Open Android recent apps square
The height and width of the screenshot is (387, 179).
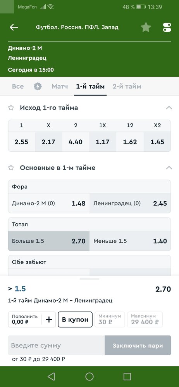coord(127,377)
